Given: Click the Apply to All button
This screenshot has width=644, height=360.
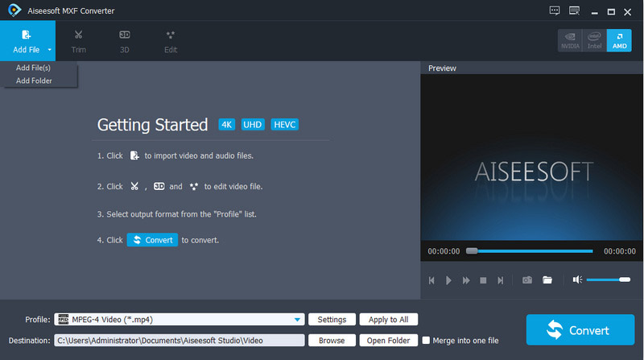Looking at the screenshot, I should 389,320.
